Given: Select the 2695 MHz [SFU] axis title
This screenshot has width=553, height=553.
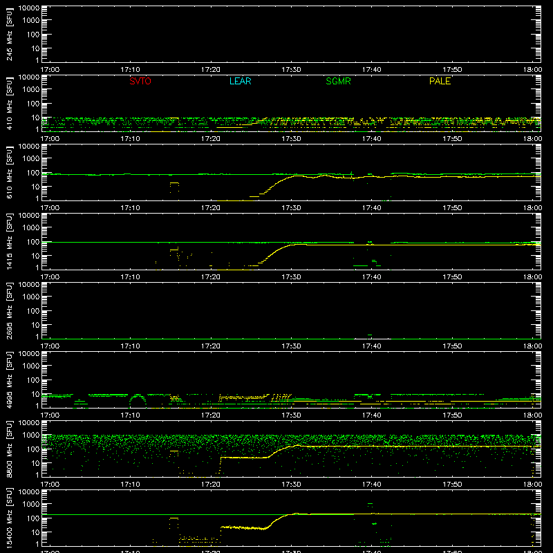Looking at the screenshot, I should click(x=10, y=310).
